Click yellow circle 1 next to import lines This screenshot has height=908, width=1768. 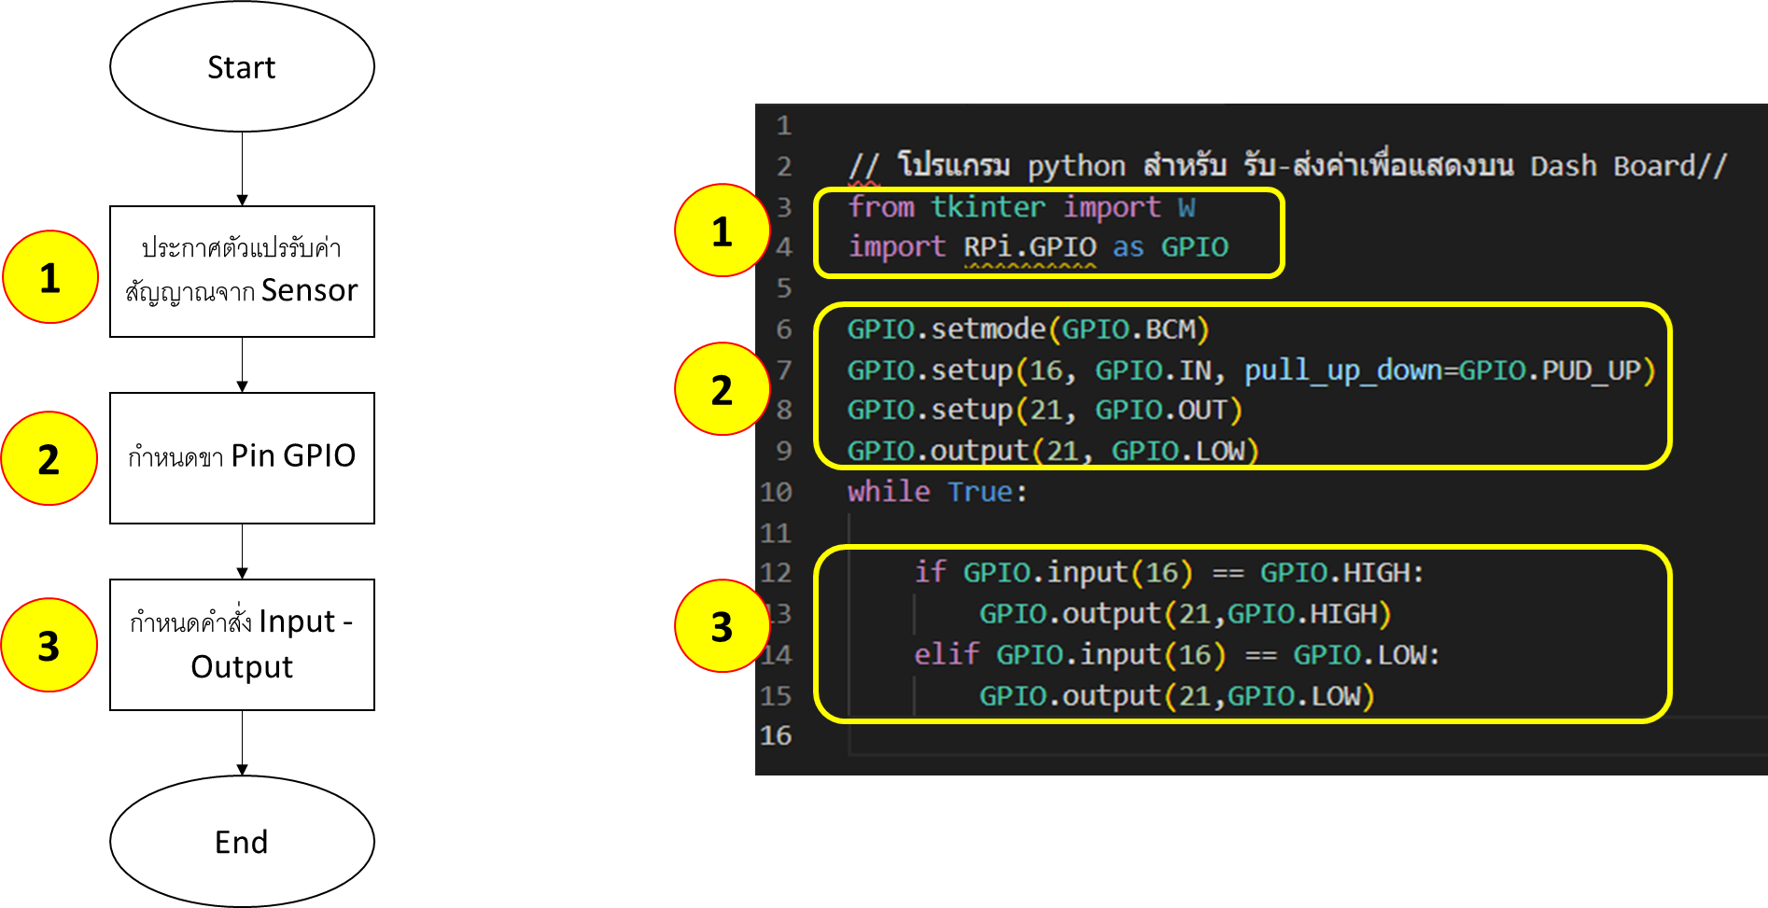coord(721,231)
